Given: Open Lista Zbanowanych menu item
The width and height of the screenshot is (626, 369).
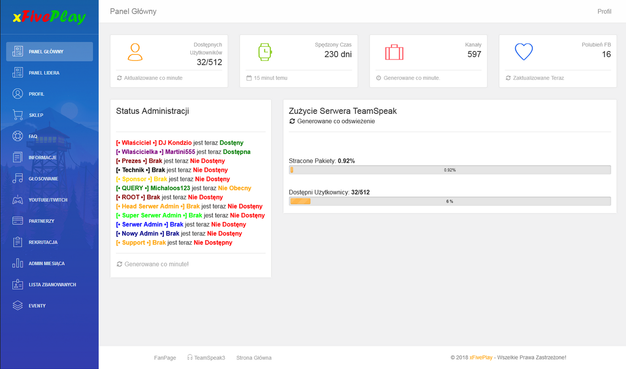Looking at the screenshot, I should [x=52, y=285].
